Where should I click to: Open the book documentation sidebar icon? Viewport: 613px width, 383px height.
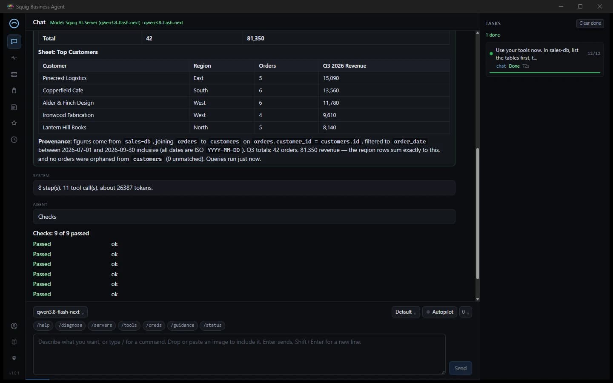pos(14,342)
